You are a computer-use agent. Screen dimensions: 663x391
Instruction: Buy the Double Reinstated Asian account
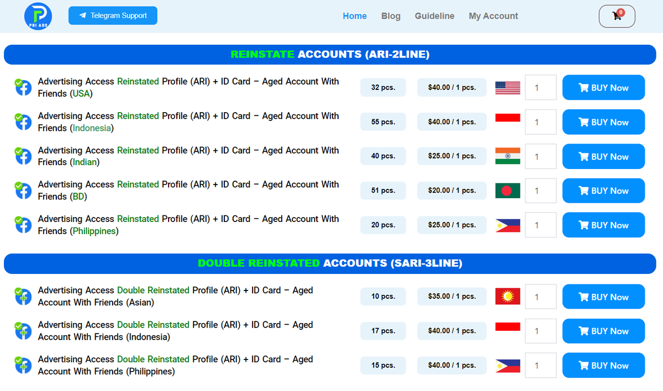(603, 297)
